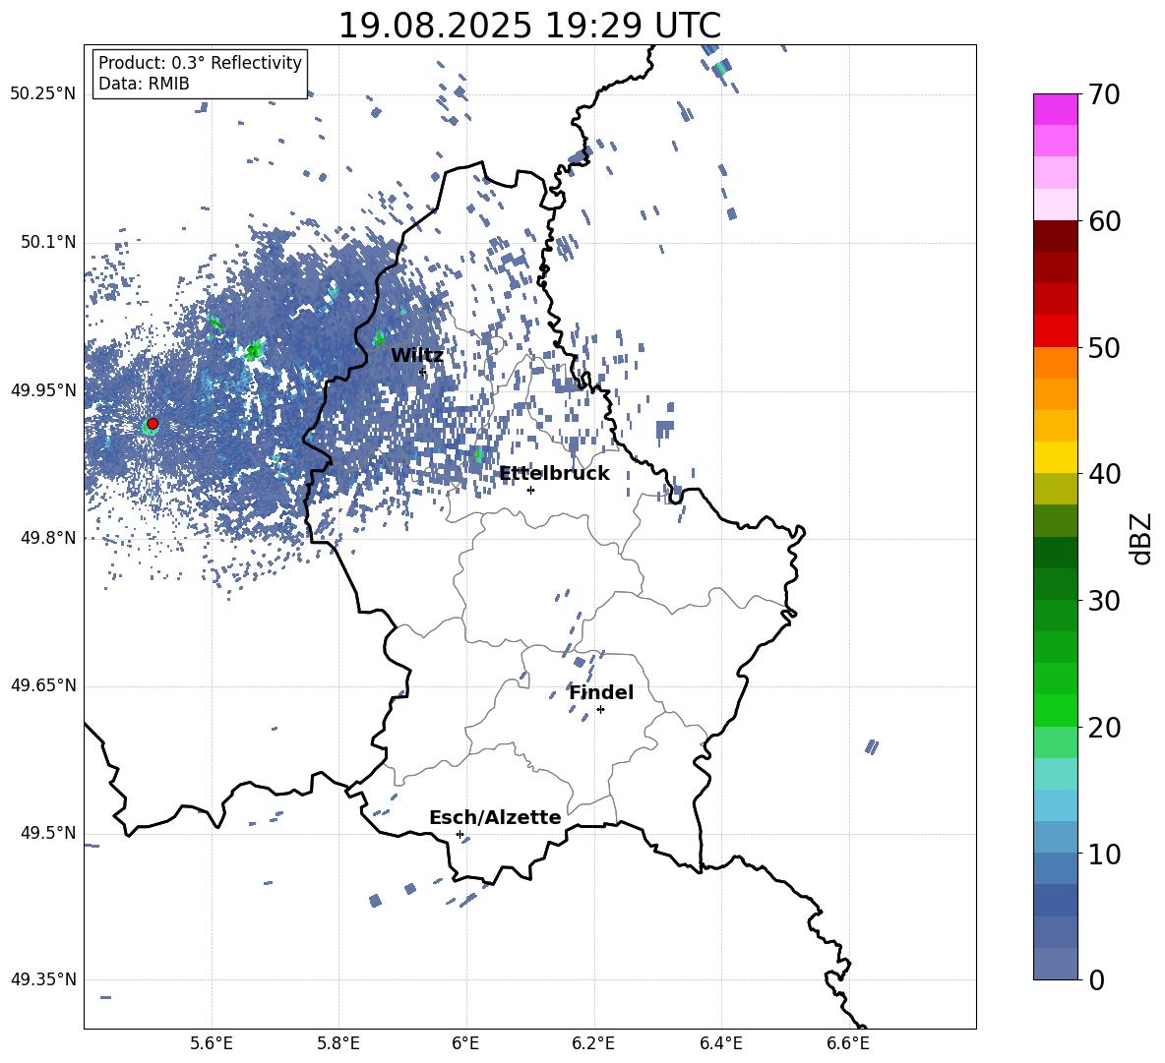Click the dBZ colorbar label
This screenshot has height=1063, width=1165.
coord(1141,538)
